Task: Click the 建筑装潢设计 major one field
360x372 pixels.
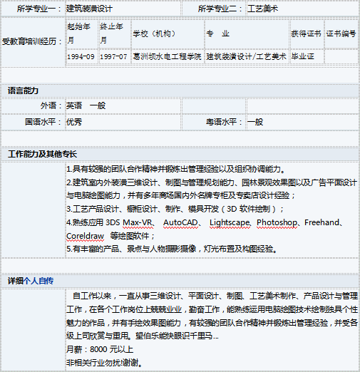Action: click(123, 9)
